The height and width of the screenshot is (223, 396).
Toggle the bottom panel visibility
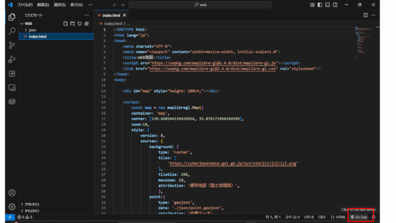tap(328, 5)
